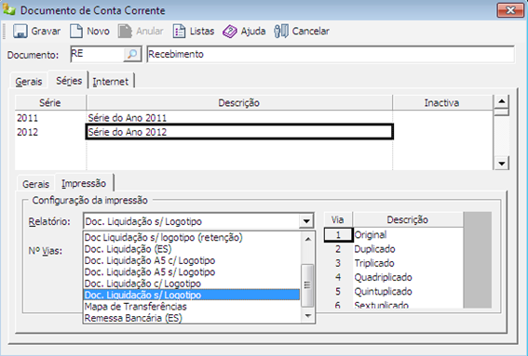Click the vias table Descrição header

pyautogui.click(x=408, y=219)
